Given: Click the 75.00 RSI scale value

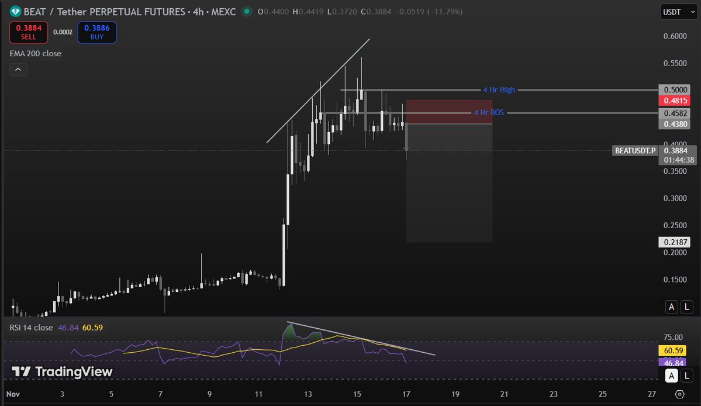Looking at the screenshot, I should pos(673,337).
